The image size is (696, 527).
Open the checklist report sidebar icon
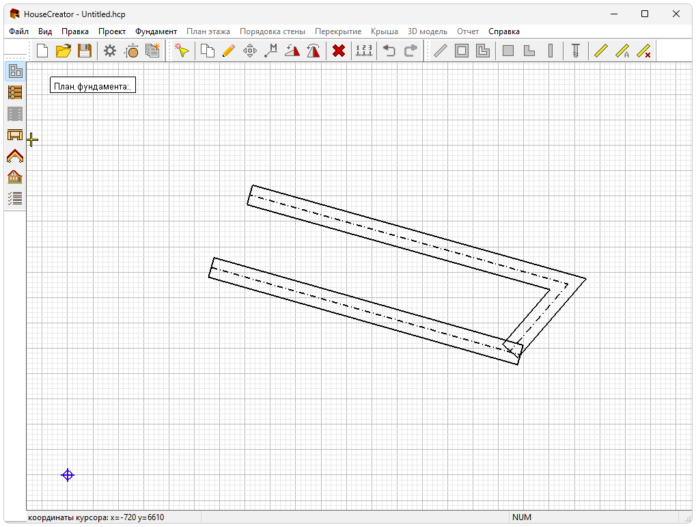tap(15, 198)
